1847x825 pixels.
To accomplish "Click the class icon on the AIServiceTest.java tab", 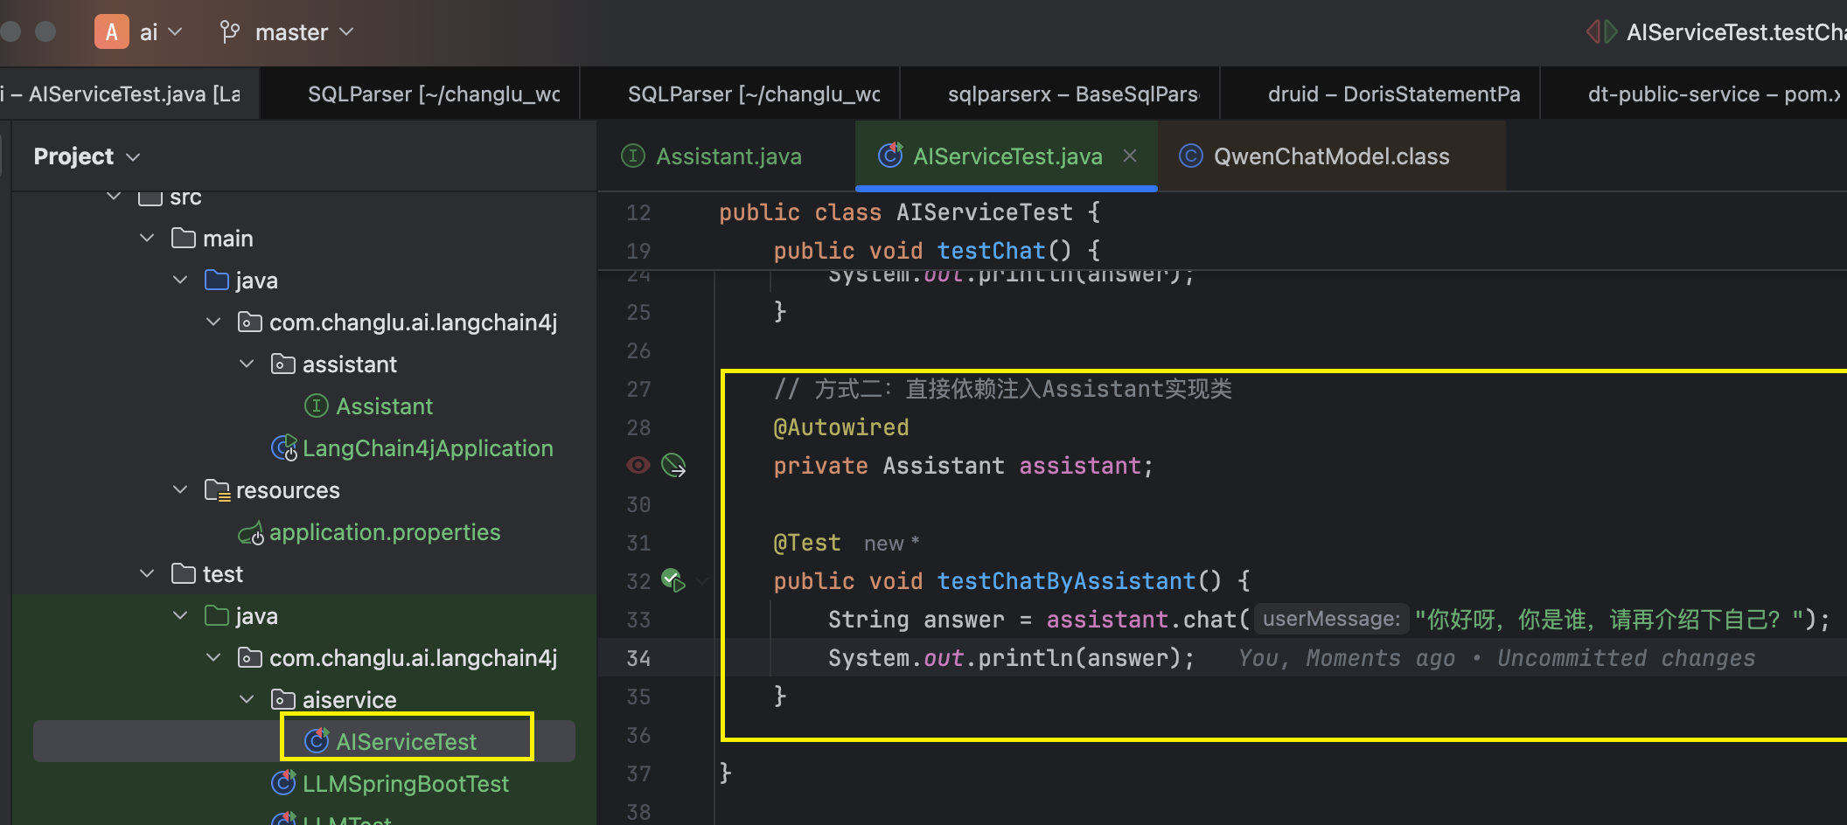I will click(890, 156).
